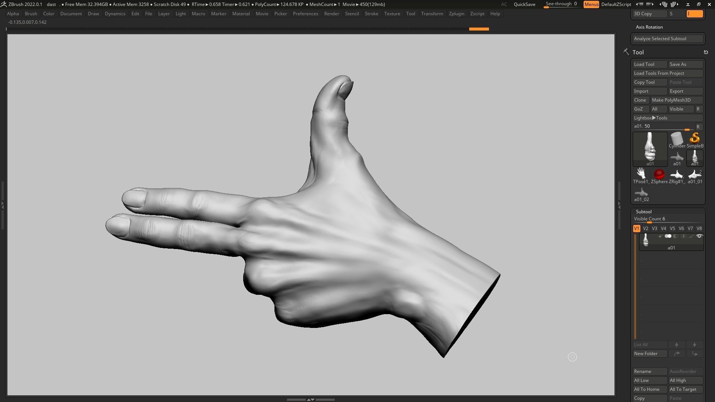
Task: Toggle the Menus button in title bar
Action: (591, 4)
